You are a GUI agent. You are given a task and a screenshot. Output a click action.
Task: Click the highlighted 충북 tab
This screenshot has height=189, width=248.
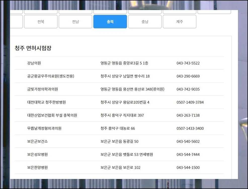pyautogui.click(x=110, y=22)
